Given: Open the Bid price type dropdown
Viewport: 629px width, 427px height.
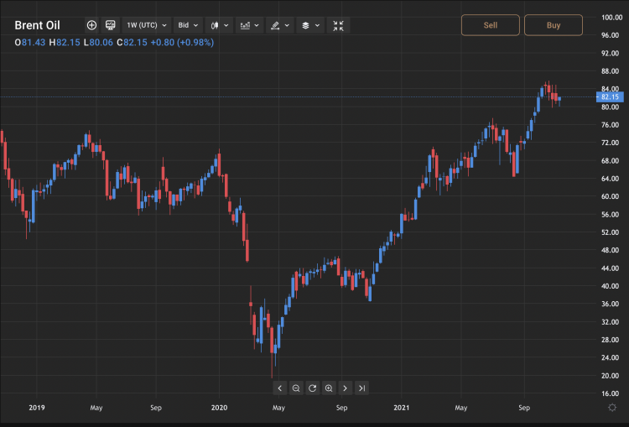Looking at the screenshot, I should click(x=188, y=25).
